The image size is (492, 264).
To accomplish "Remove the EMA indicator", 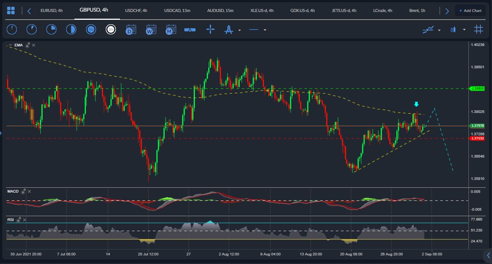I will pyautogui.click(x=34, y=45).
